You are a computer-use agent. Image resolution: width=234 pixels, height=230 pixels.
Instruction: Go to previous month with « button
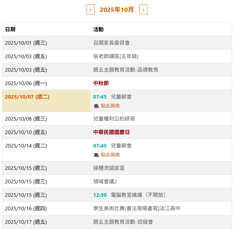tap(90, 10)
